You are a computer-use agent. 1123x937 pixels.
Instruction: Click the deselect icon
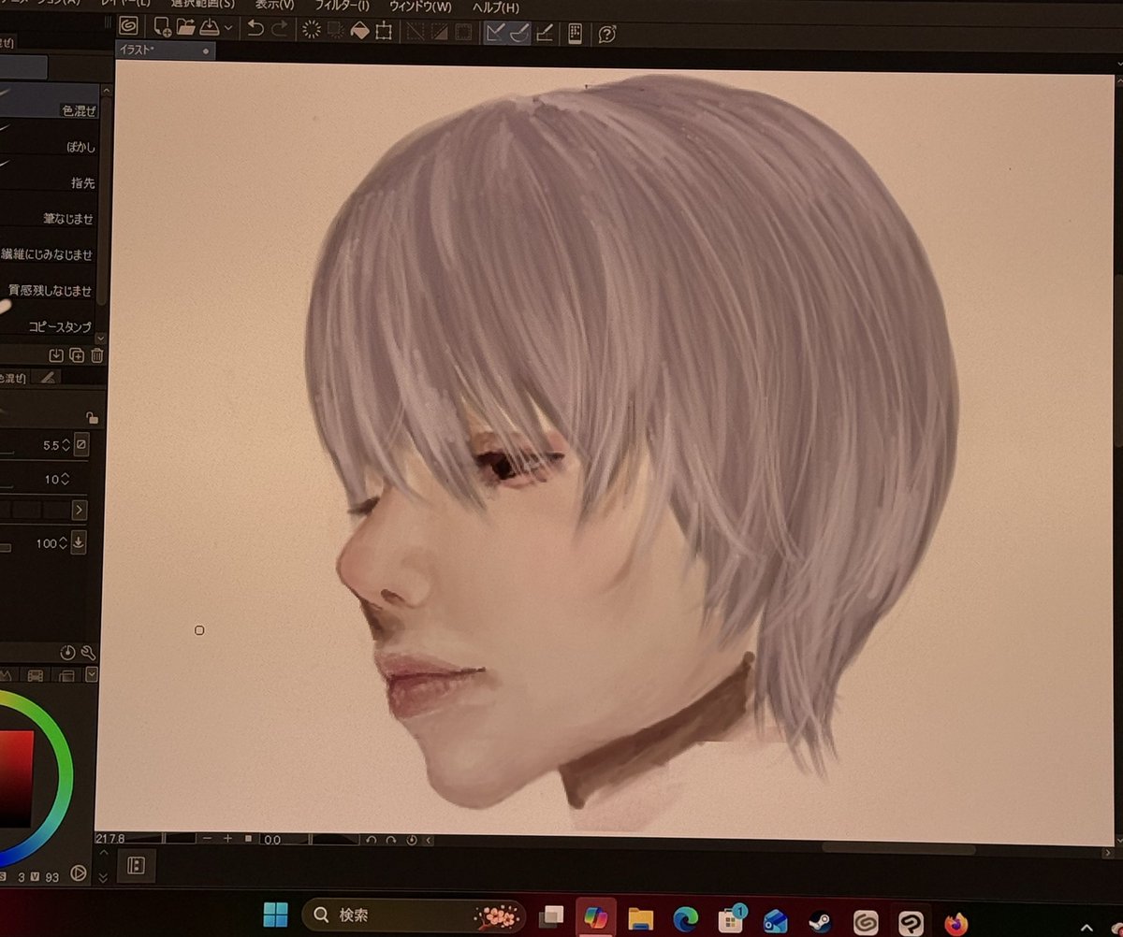click(x=415, y=32)
